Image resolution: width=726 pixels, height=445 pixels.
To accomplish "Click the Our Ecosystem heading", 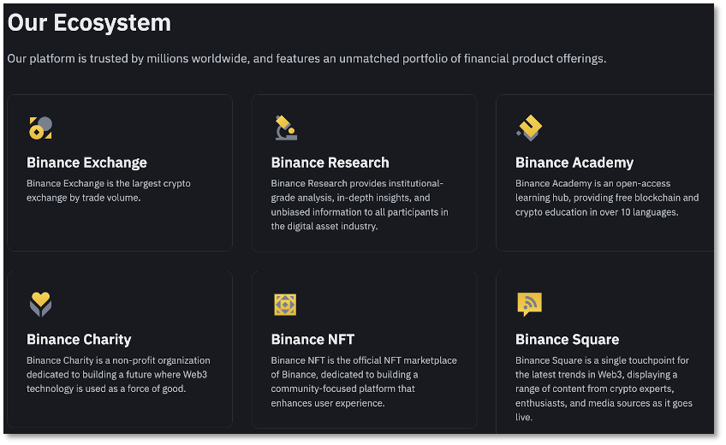I will click(x=89, y=22).
